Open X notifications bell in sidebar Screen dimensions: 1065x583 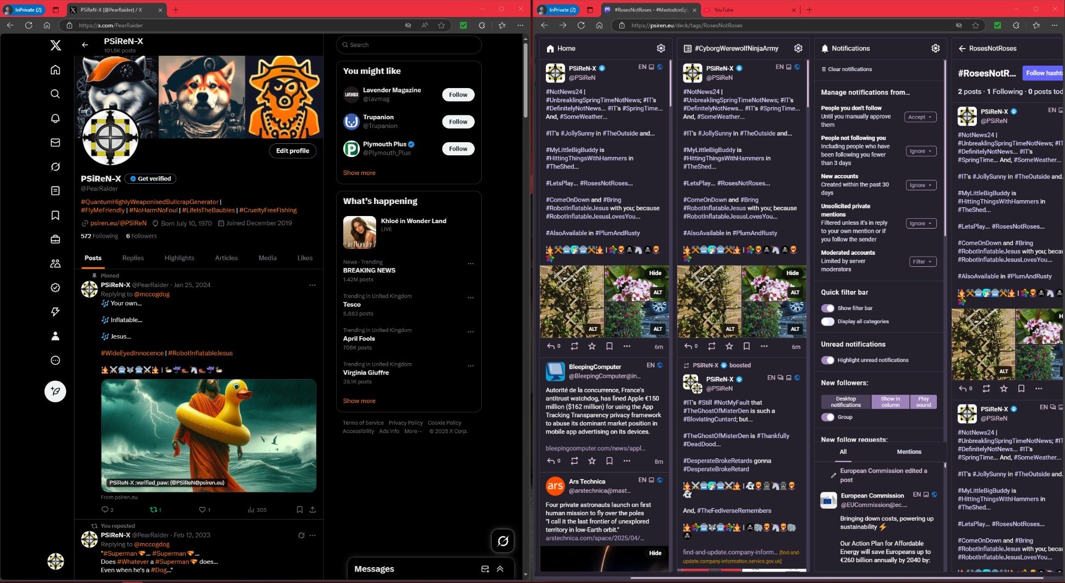click(x=55, y=118)
